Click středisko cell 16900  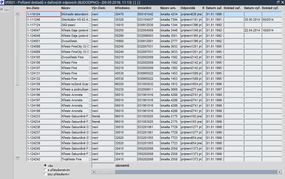click(x=126, y=41)
